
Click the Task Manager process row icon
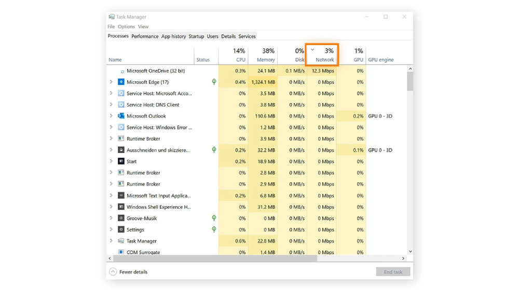coord(121,241)
